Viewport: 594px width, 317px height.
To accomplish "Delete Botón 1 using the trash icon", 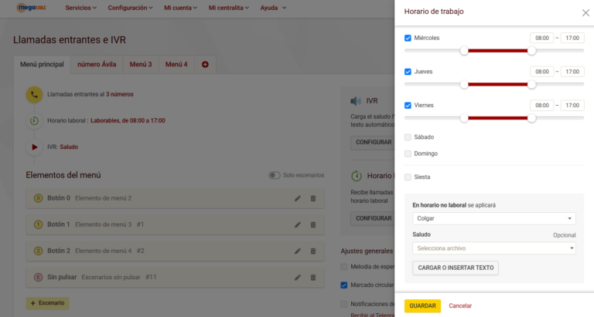I will tap(313, 224).
